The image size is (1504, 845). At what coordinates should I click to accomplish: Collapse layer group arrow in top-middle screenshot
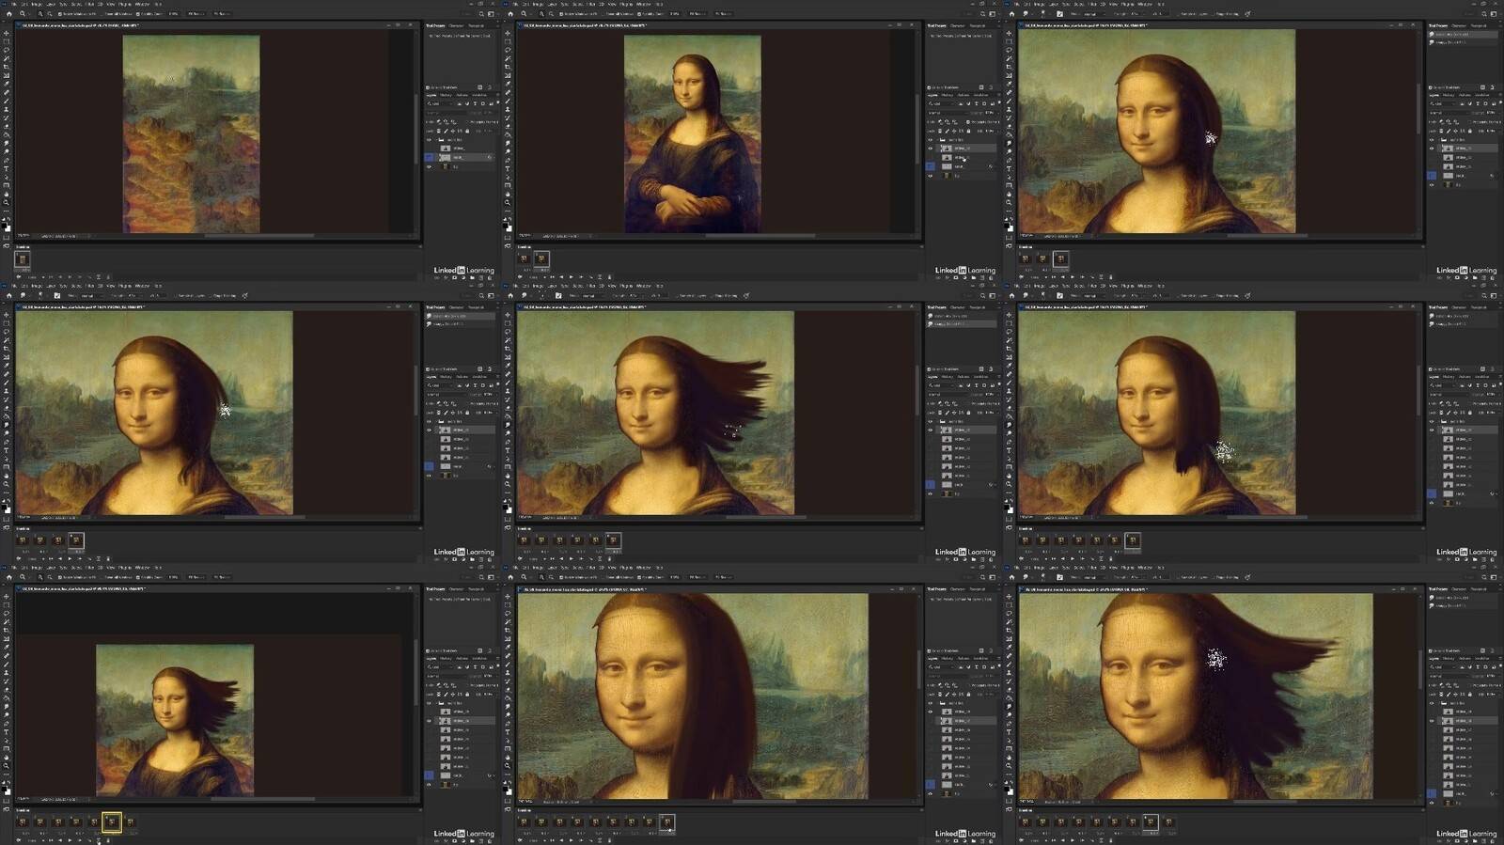[x=938, y=140]
